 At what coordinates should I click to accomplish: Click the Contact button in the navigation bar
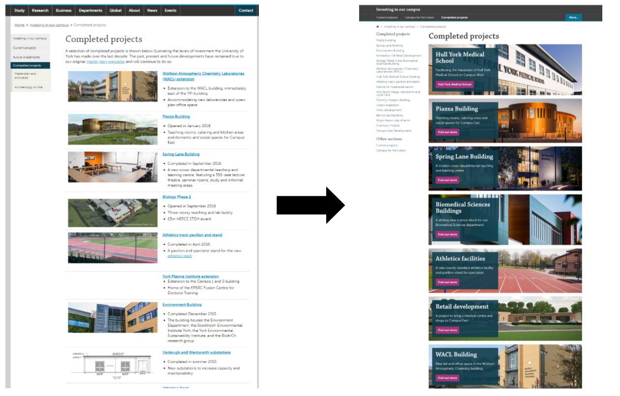click(246, 10)
